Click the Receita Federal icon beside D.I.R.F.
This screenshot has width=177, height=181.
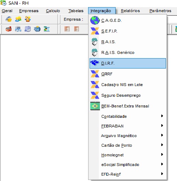pos(95,63)
